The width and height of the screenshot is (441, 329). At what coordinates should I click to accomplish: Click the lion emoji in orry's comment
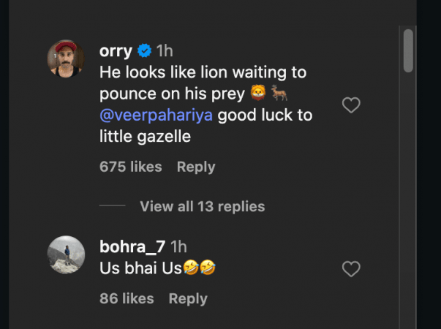[257, 94]
